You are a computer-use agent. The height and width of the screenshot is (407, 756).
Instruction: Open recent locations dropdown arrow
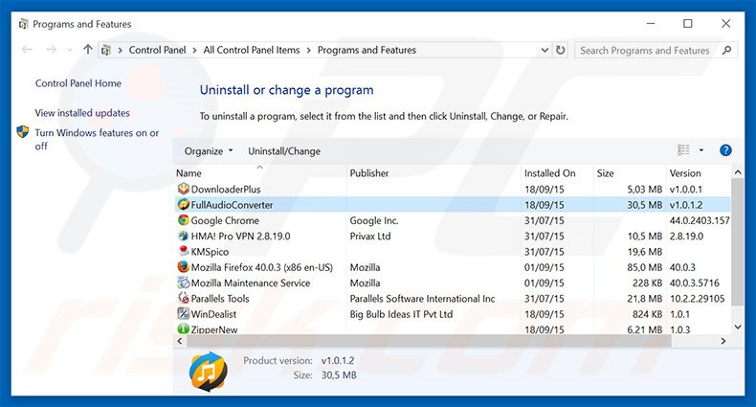70,50
